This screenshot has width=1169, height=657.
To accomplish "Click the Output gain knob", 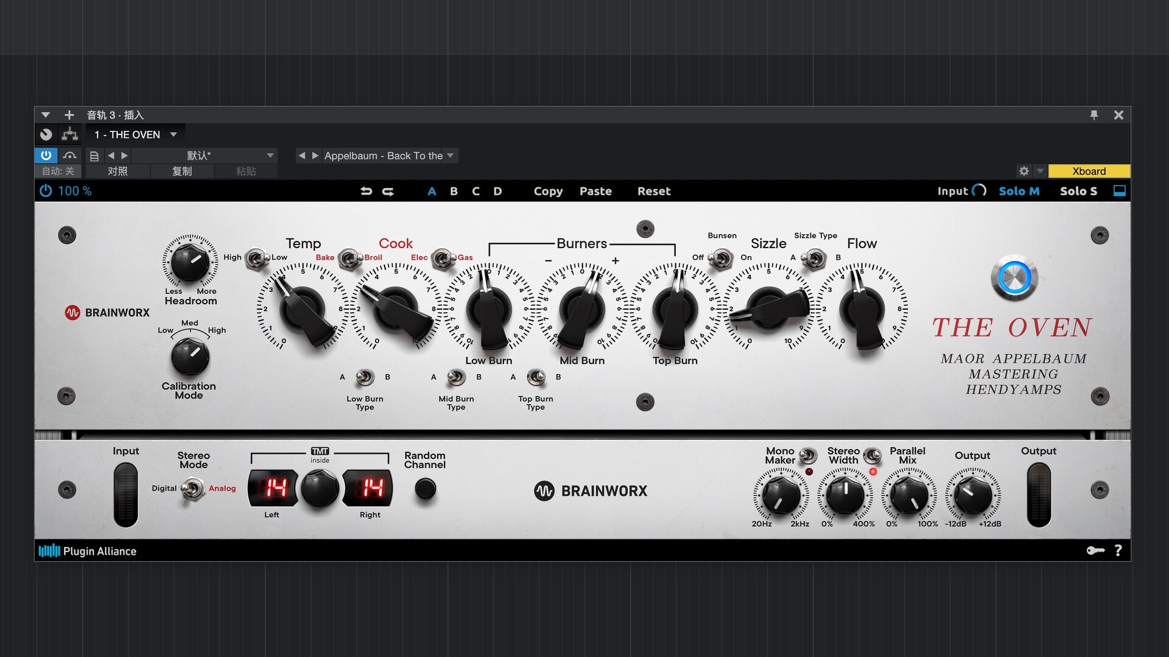I will tap(973, 495).
